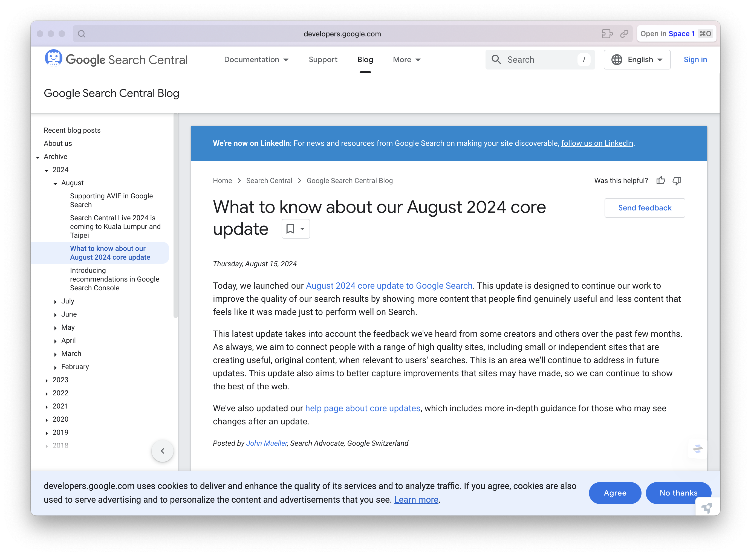The width and height of the screenshot is (751, 556).
Task: Collapse the sidebar with the left chevron button
Action: coord(163,451)
